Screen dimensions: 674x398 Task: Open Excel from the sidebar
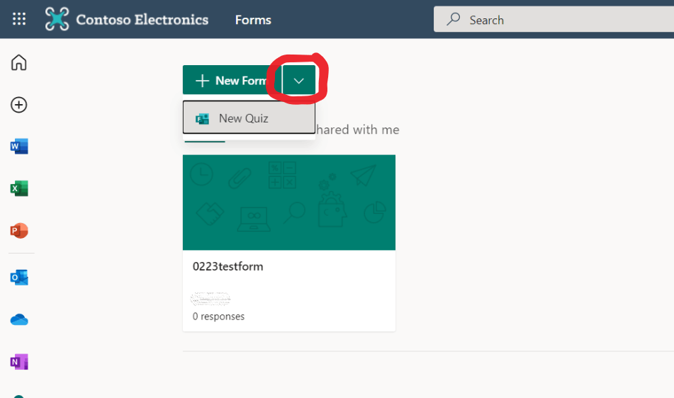click(x=19, y=188)
